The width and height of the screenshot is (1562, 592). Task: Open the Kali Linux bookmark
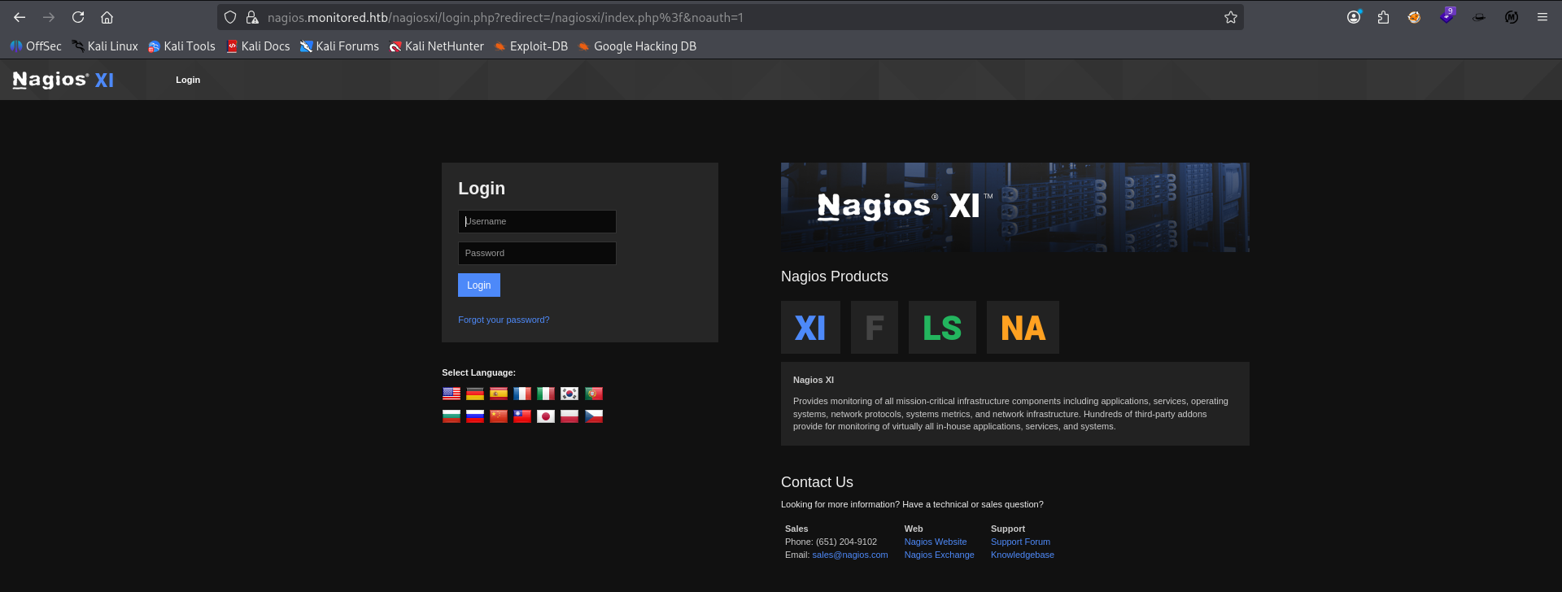[x=105, y=46]
